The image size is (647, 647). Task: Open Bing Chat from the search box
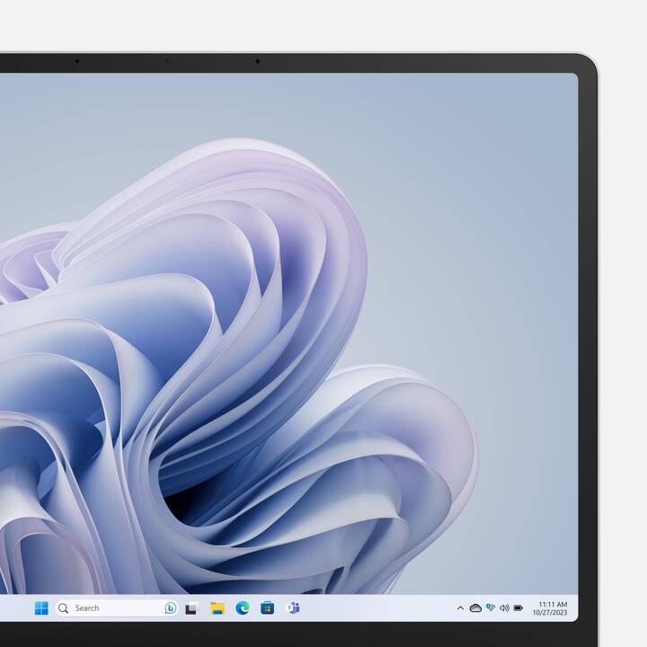coord(170,608)
